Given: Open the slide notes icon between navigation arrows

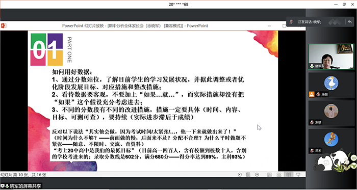Looking at the screenshot, I should 248,175.
